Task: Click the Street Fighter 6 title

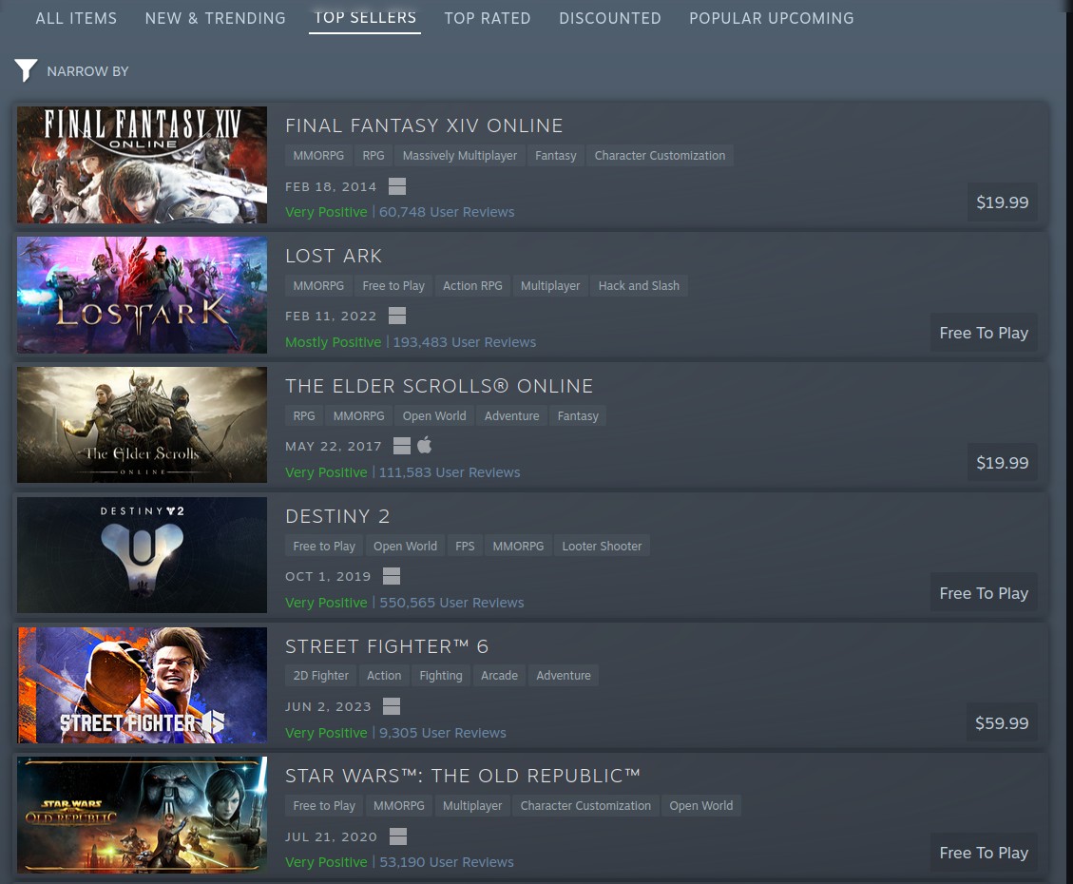Action: tap(387, 646)
